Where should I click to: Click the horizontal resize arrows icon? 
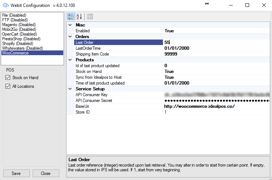207,4
